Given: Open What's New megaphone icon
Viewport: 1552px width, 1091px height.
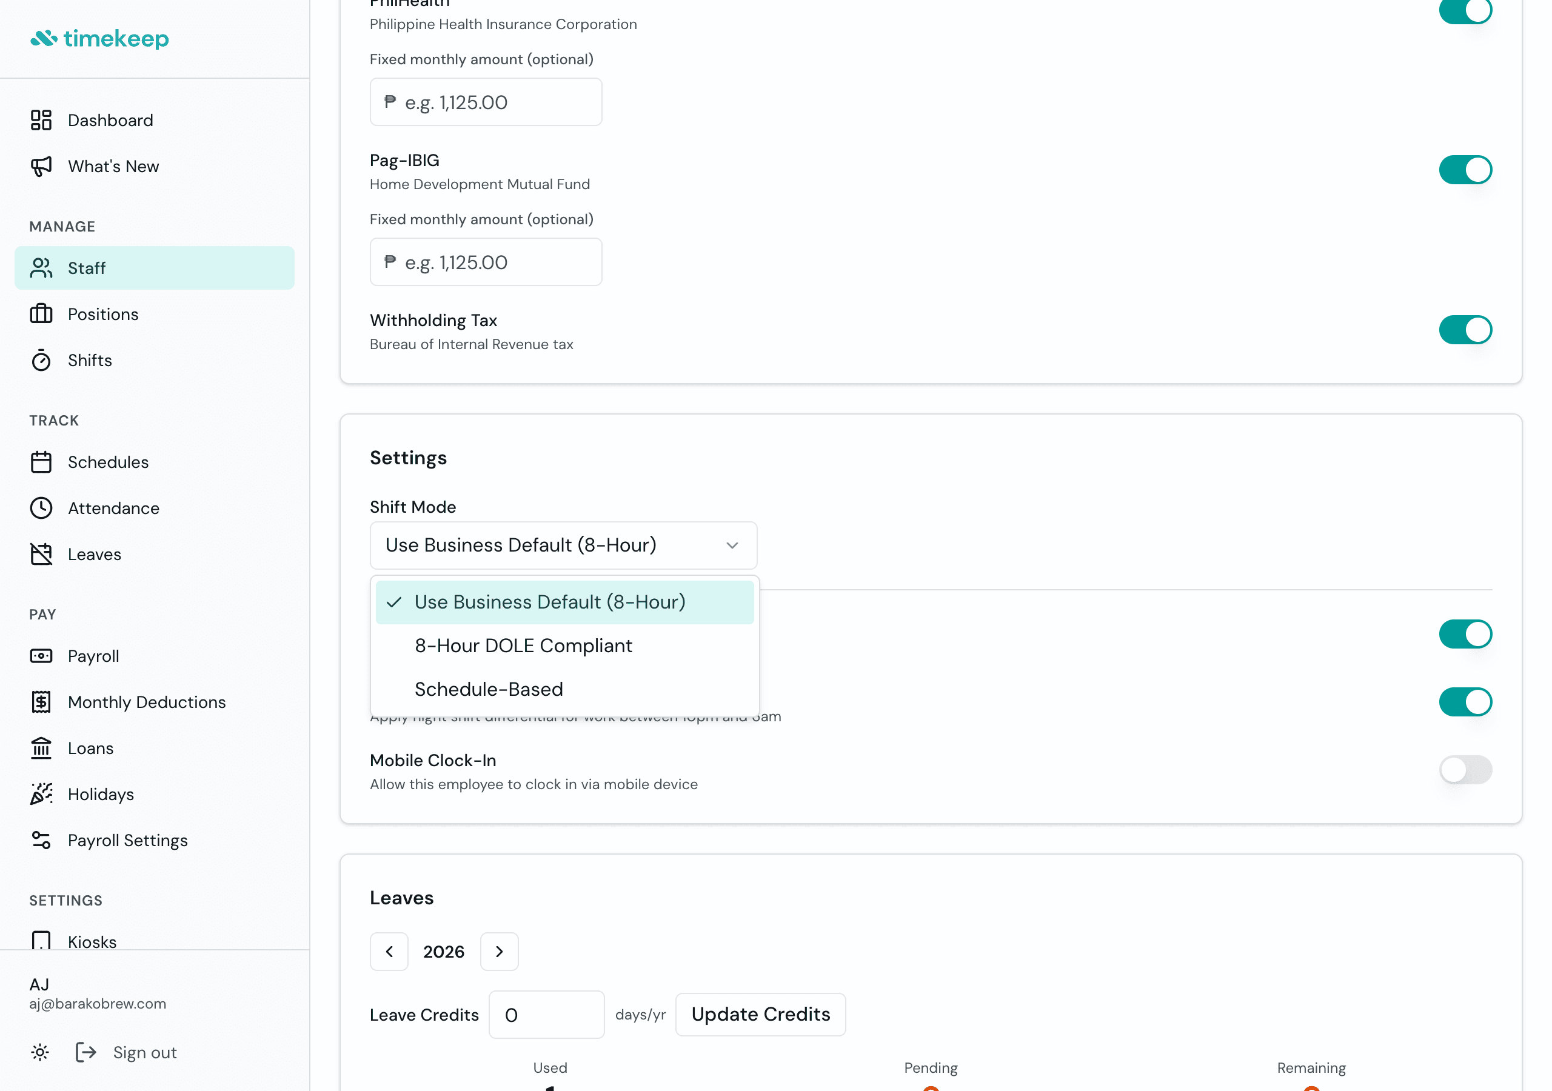Looking at the screenshot, I should (x=41, y=166).
